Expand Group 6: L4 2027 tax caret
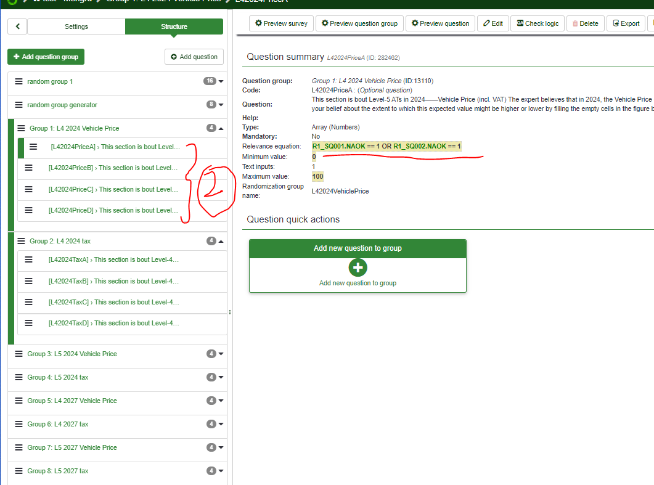Viewport: 654px width, 485px height. coord(221,424)
